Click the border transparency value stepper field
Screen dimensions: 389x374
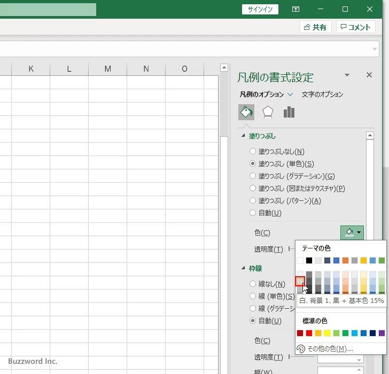(340, 359)
